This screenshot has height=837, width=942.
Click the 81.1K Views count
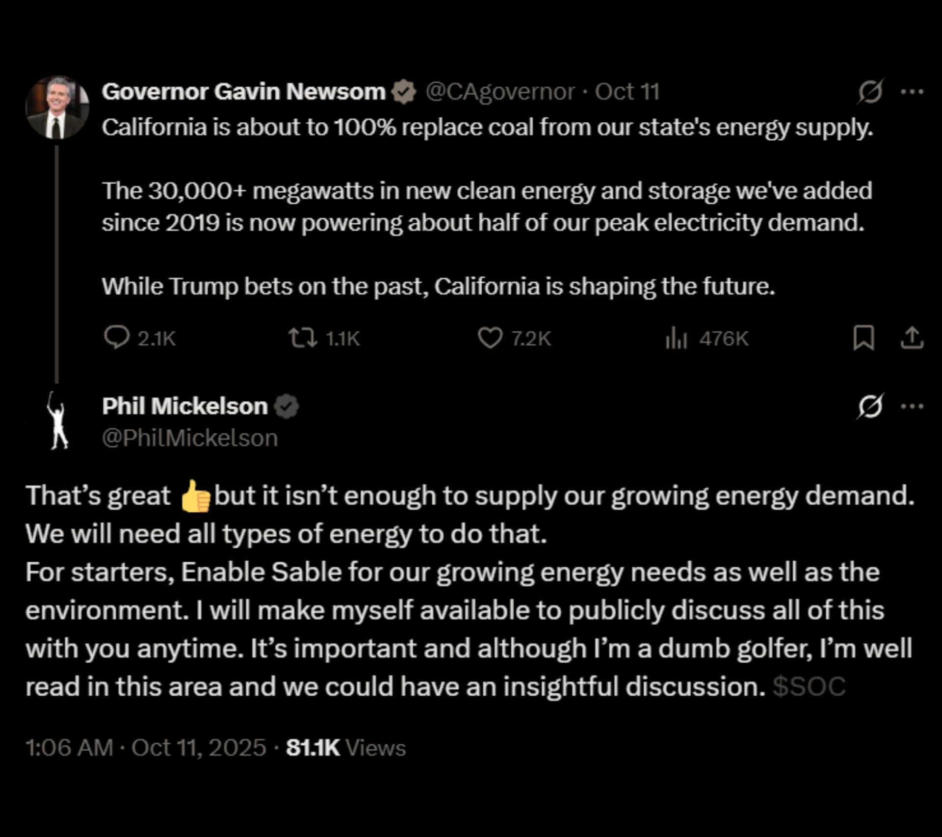pyautogui.click(x=346, y=748)
